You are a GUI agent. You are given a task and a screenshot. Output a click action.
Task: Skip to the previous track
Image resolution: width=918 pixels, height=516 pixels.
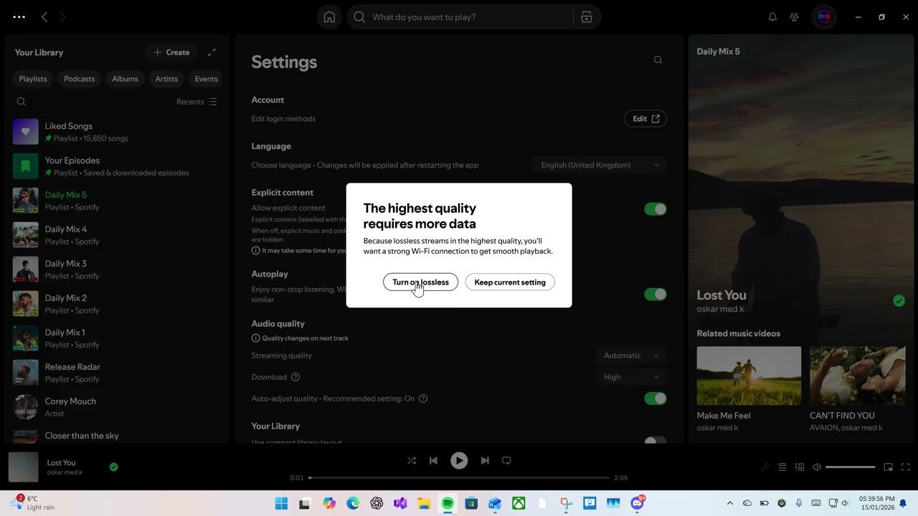point(433,461)
